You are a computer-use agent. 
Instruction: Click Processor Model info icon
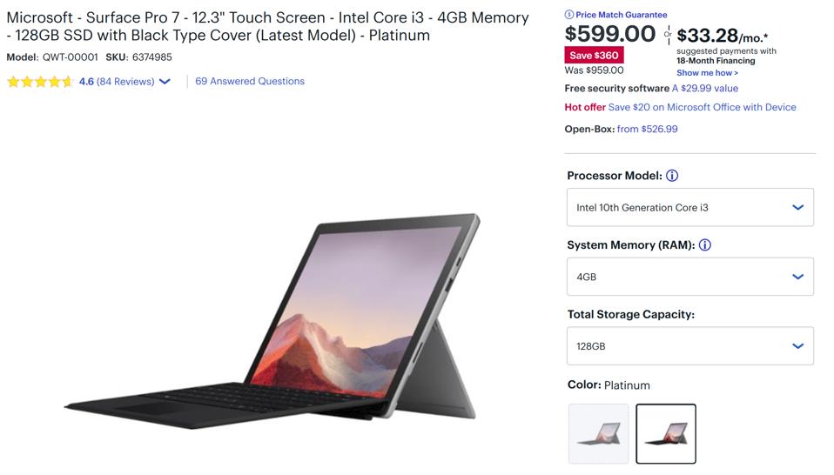pos(672,176)
